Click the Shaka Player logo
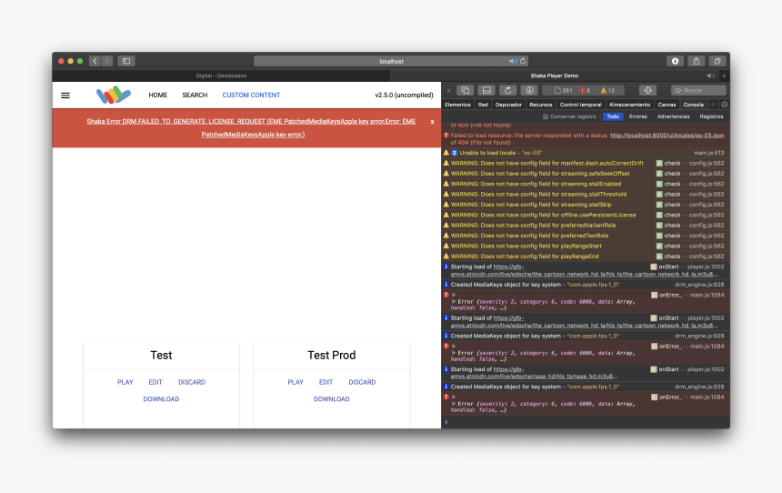The width and height of the screenshot is (782, 493). pos(114,95)
